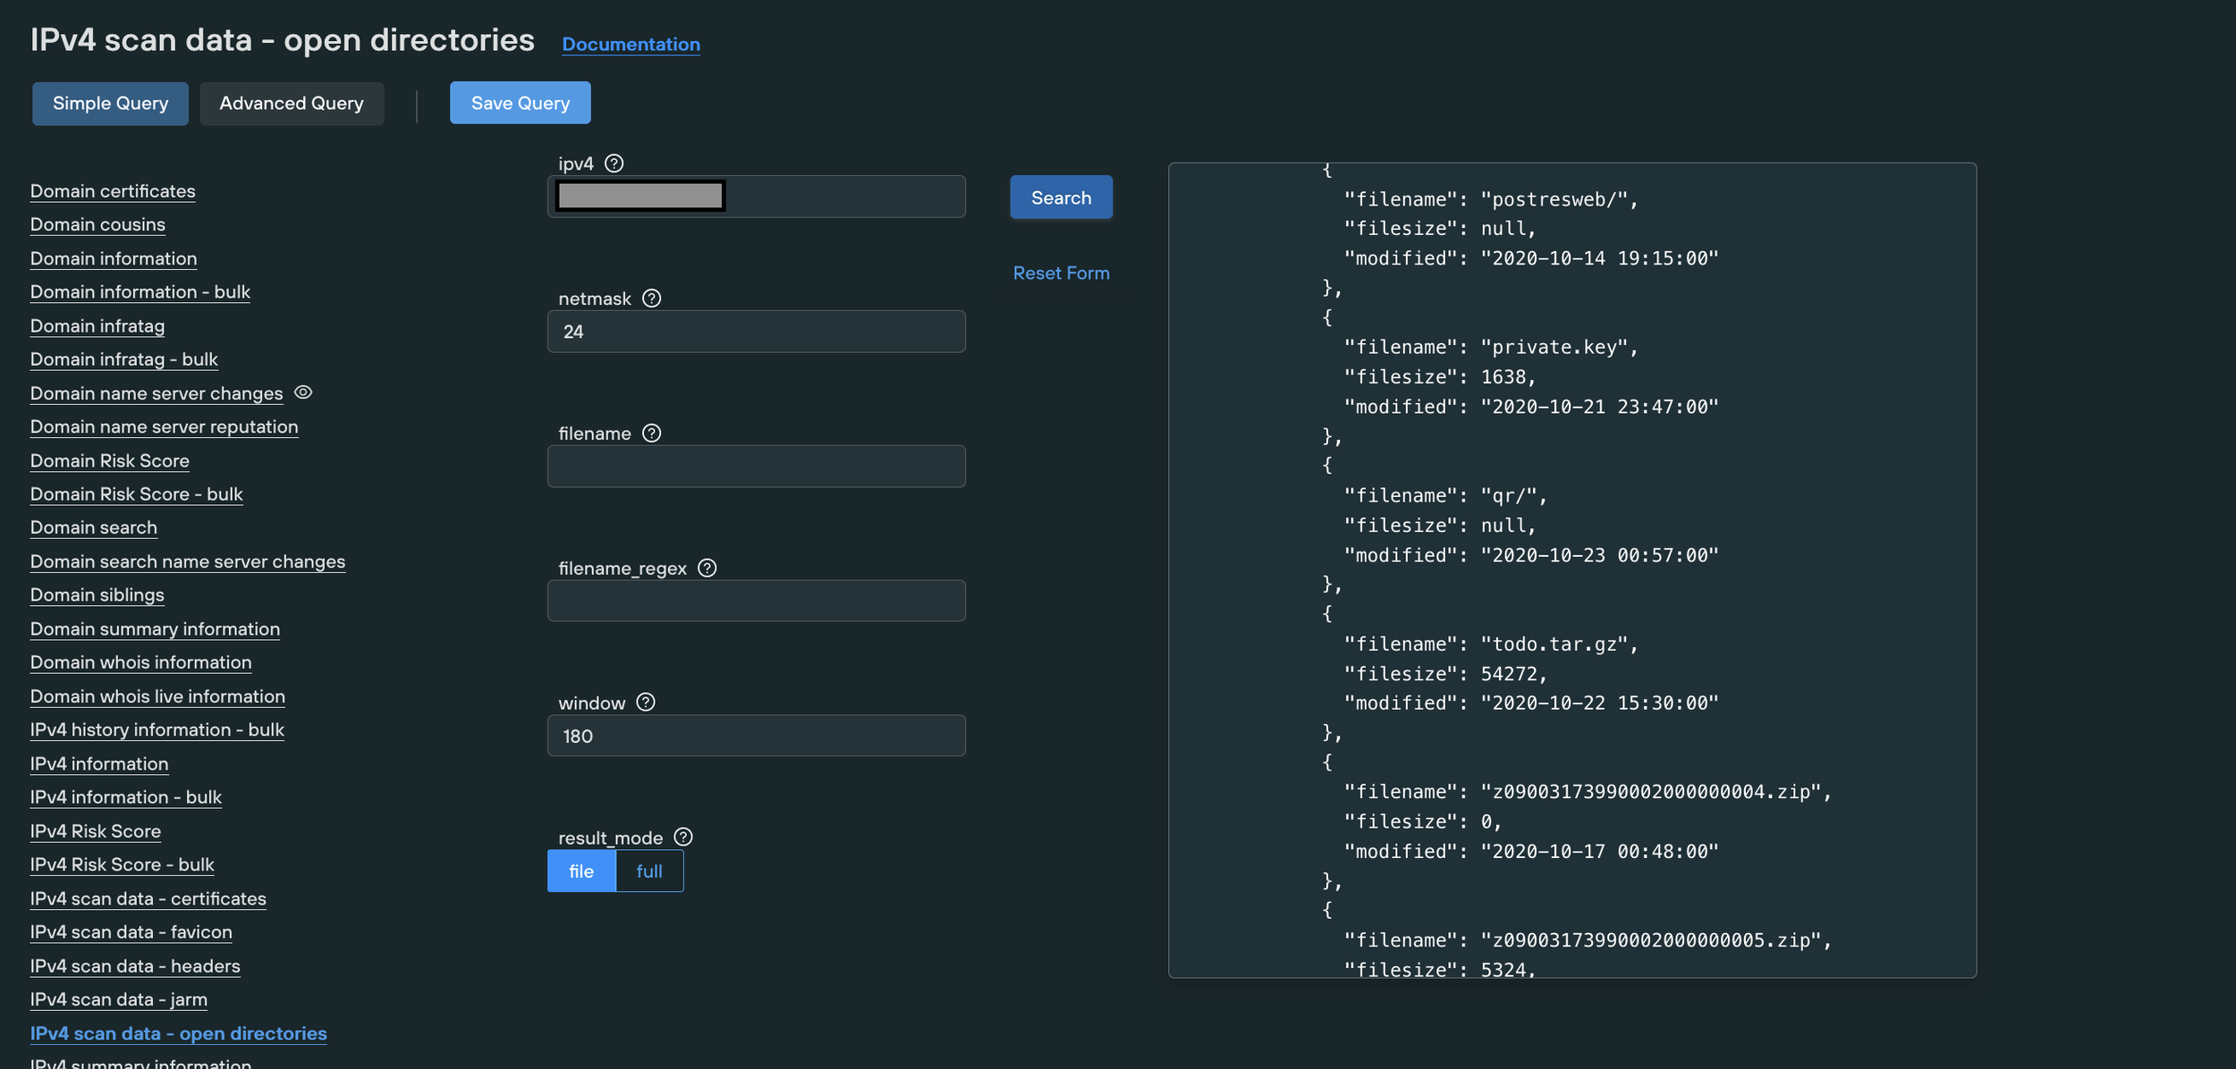Go to IPv4 scan data - jarm

(118, 1000)
